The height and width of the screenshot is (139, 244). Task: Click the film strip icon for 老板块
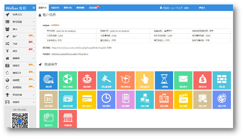click(x=7, y=102)
